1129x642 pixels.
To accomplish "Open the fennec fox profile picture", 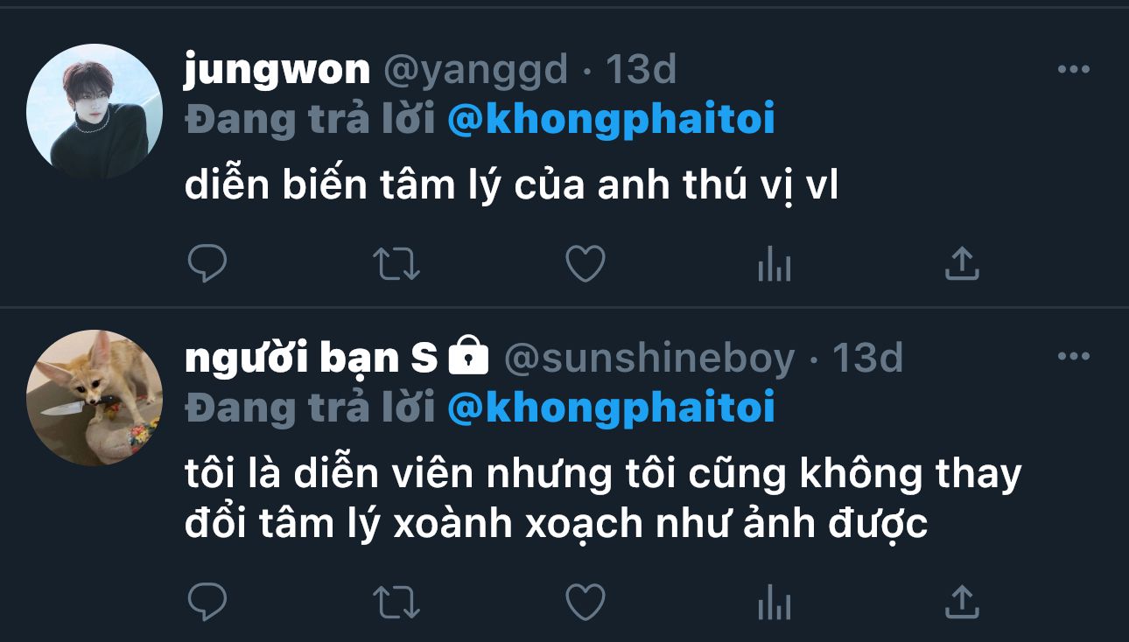I will tap(95, 398).
